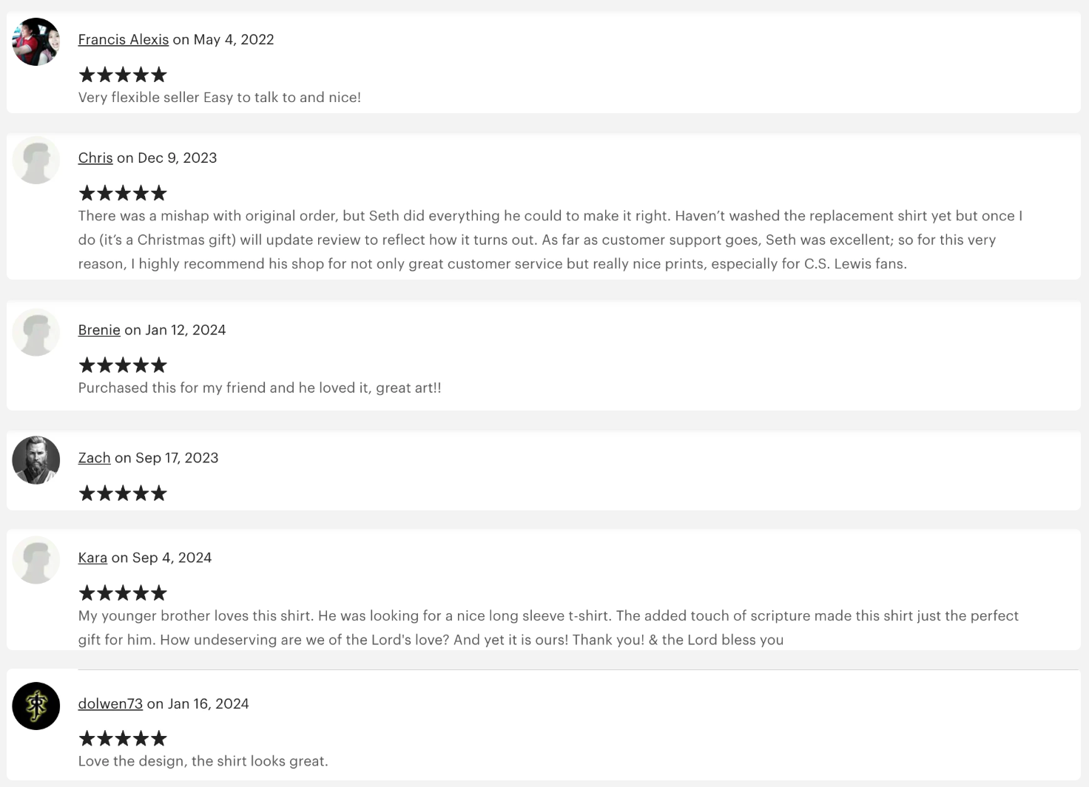Click the five-star rating on Kara's review
Image resolution: width=1089 pixels, height=787 pixels.
coord(123,593)
